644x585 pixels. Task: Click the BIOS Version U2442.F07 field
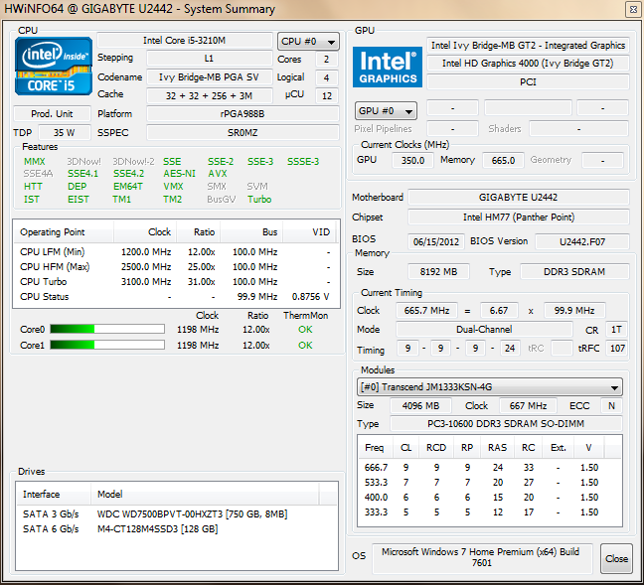582,241
